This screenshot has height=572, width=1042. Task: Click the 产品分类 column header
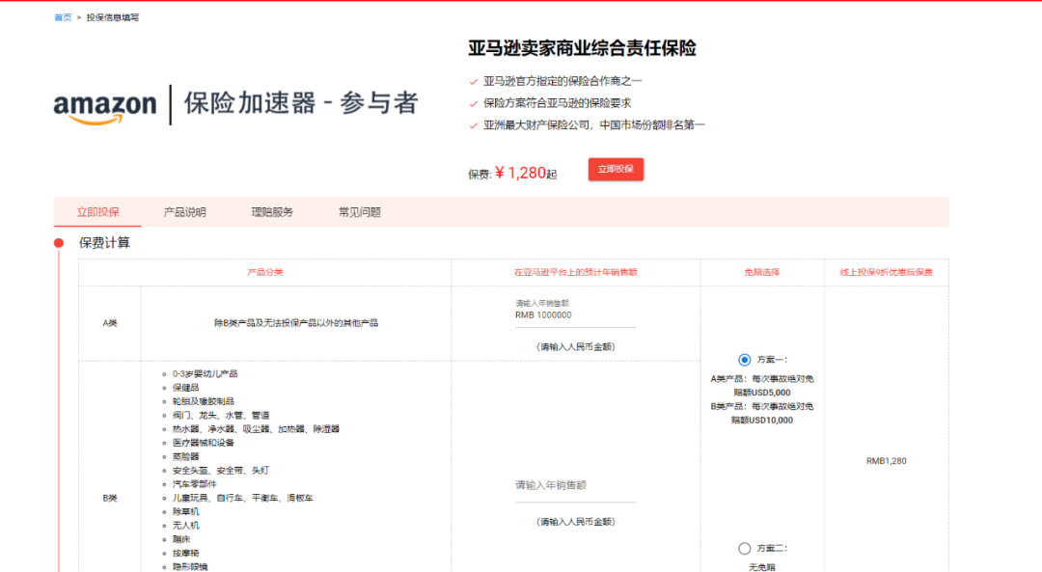(264, 273)
